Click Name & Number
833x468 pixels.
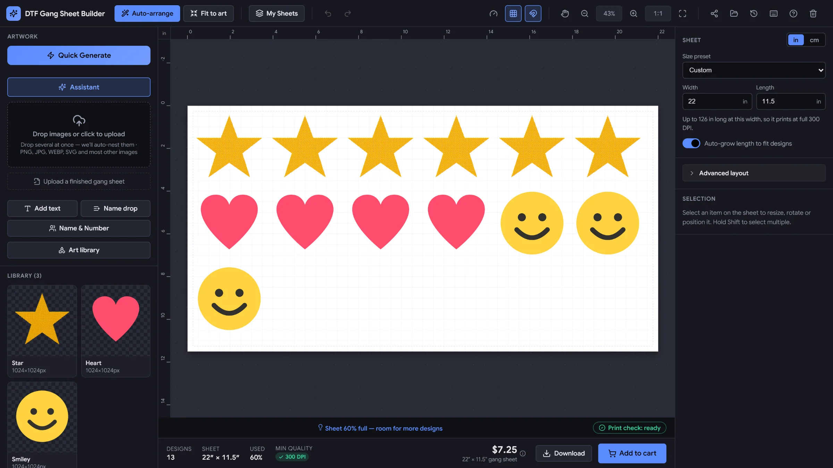click(79, 228)
